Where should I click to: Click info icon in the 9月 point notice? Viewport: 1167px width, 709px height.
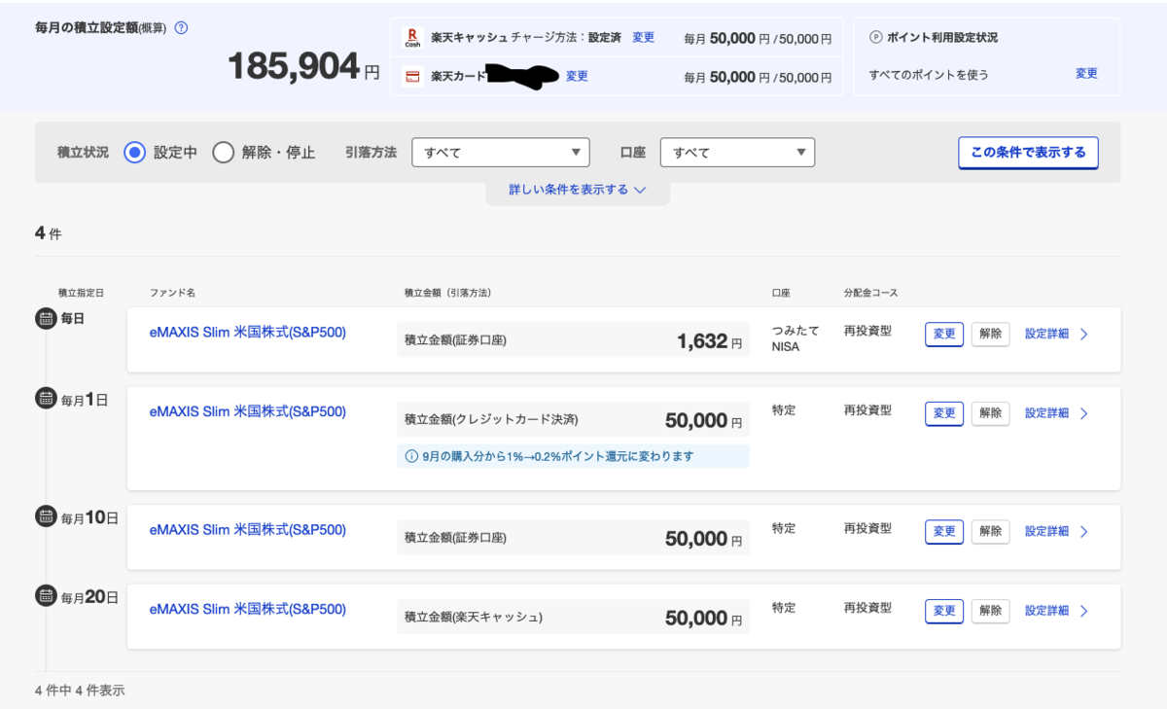coord(410,456)
